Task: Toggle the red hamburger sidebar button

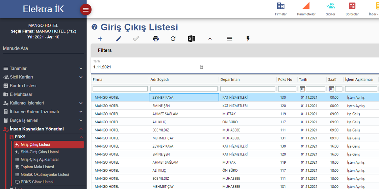Action: pyautogui.click(x=86, y=10)
